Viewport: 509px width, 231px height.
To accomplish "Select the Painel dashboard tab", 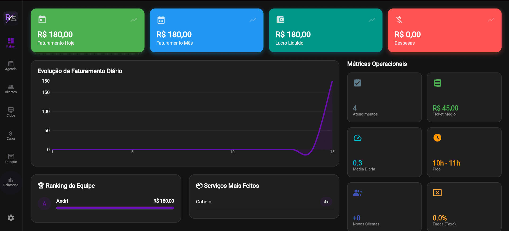I will tap(11, 43).
